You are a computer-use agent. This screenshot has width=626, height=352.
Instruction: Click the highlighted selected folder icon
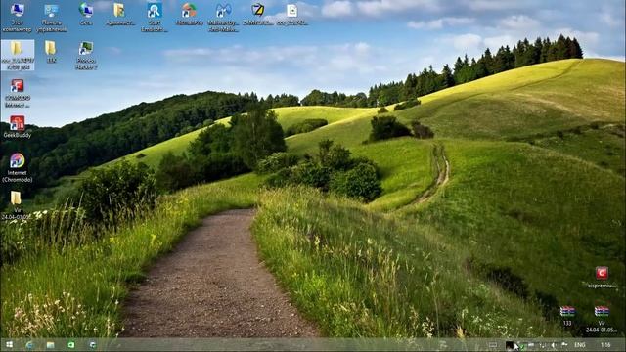18,55
